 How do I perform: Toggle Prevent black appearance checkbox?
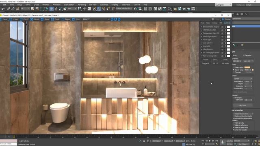pyautogui.click(x=234, y=118)
